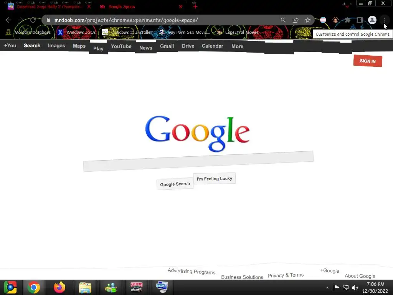Select YouTube in the Google bar
The width and height of the screenshot is (393, 295).
121,46
